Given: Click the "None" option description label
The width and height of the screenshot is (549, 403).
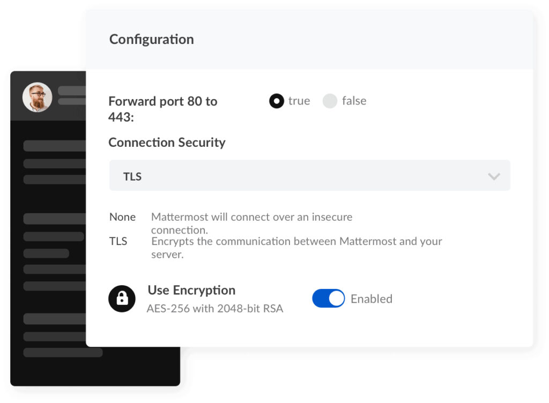Looking at the screenshot, I should tap(123, 217).
